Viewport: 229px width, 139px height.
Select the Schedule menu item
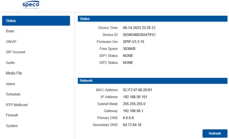coord(13,94)
